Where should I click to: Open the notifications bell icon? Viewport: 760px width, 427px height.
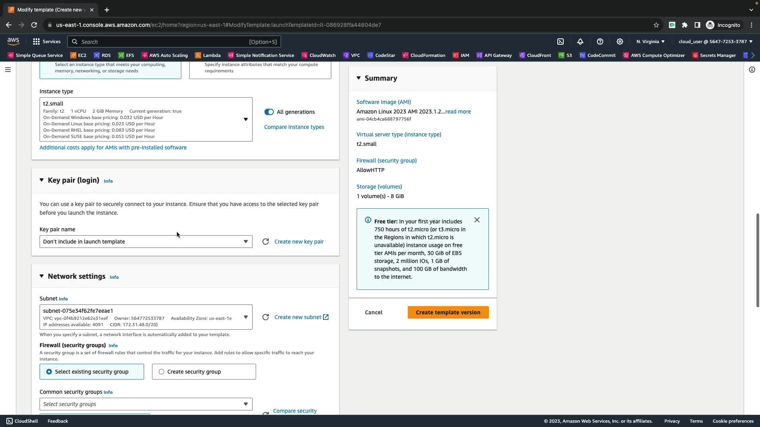[580, 42]
